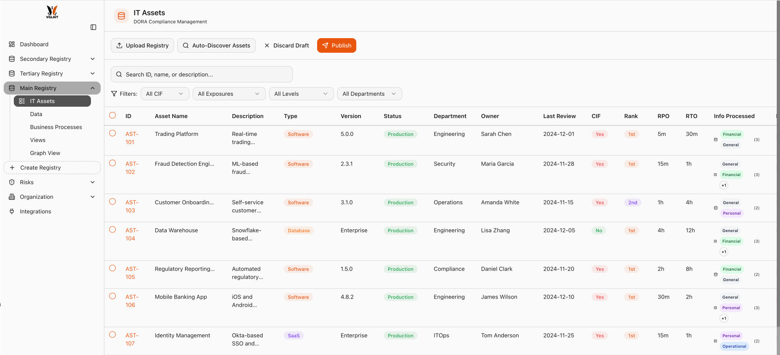Click the Discard Draft button
The width and height of the screenshot is (780, 355).
287,45
